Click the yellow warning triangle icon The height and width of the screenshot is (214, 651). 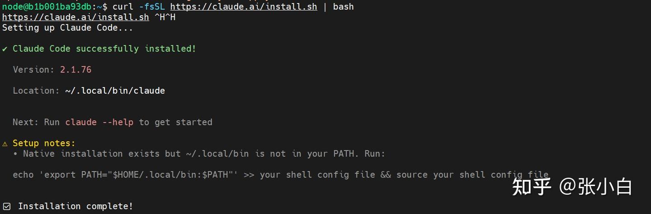coord(5,144)
